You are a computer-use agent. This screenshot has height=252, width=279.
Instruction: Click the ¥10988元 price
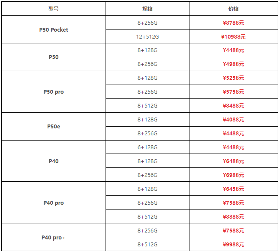pyautogui.click(x=233, y=37)
